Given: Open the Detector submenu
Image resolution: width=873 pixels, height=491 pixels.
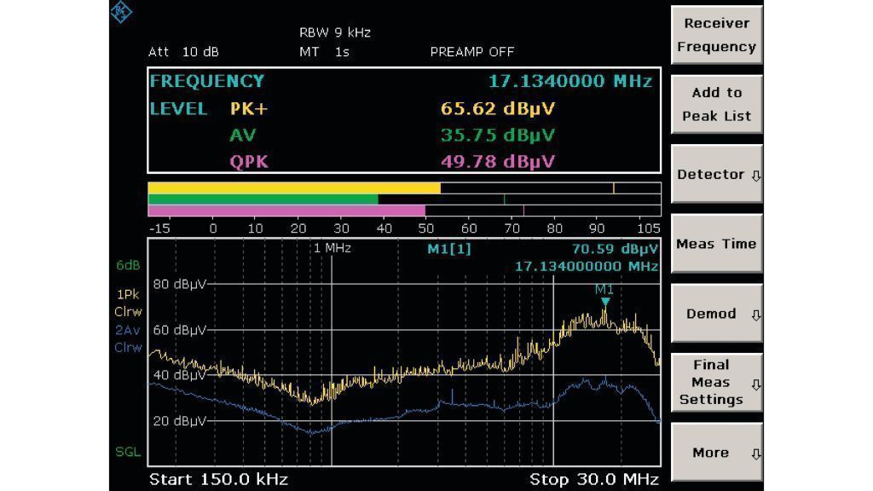Looking at the screenshot, I should point(716,174).
